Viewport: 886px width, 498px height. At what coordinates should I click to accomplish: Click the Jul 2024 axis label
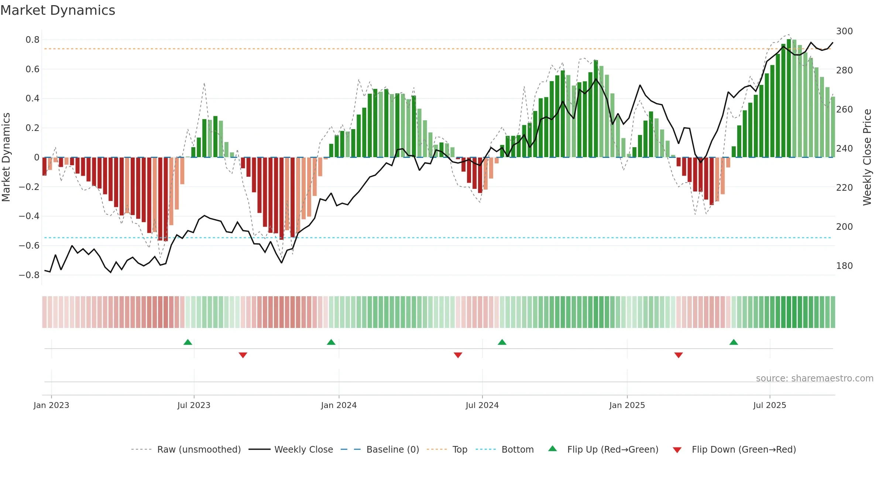pyautogui.click(x=482, y=405)
